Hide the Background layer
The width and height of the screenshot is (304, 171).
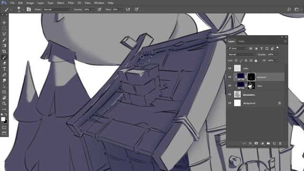[230, 103]
